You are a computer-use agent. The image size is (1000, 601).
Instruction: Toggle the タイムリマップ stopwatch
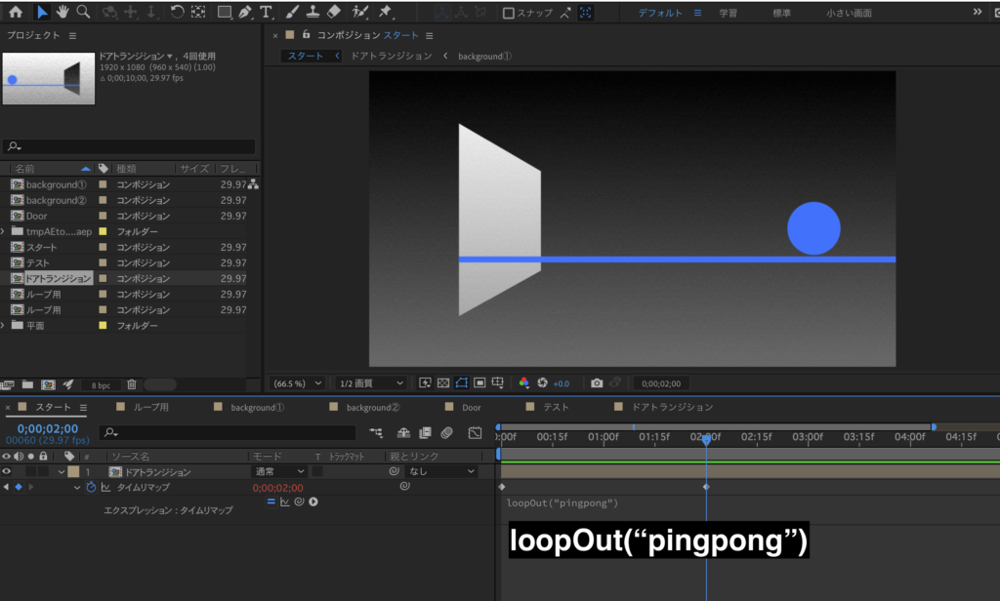[91, 487]
